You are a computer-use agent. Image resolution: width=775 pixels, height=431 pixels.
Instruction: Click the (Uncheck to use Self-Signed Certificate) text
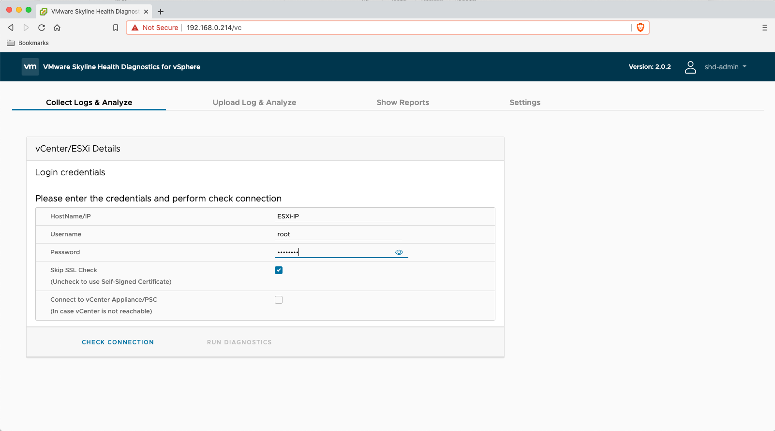tap(111, 282)
